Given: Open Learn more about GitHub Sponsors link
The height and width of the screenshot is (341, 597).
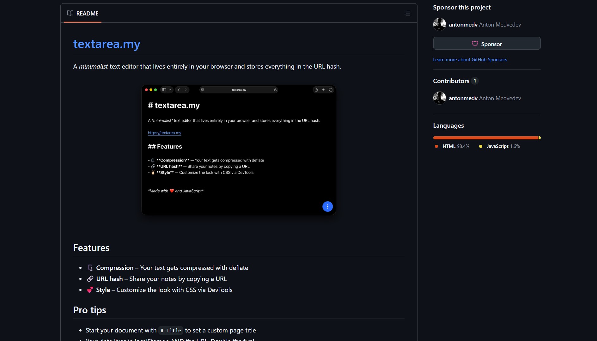Looking at the screenshot, I should (x=470, y=60).
